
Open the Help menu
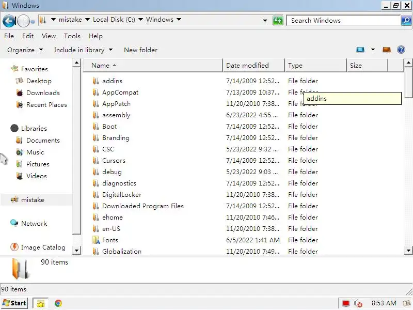(x=96, y=36)
